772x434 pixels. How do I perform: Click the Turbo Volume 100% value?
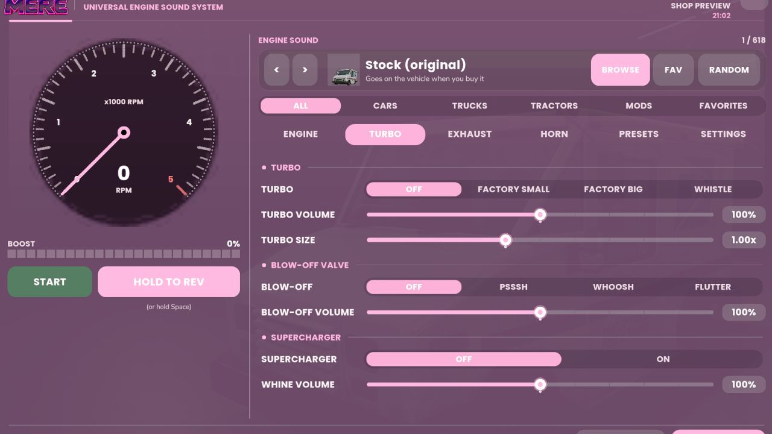[x=744, y=215]
